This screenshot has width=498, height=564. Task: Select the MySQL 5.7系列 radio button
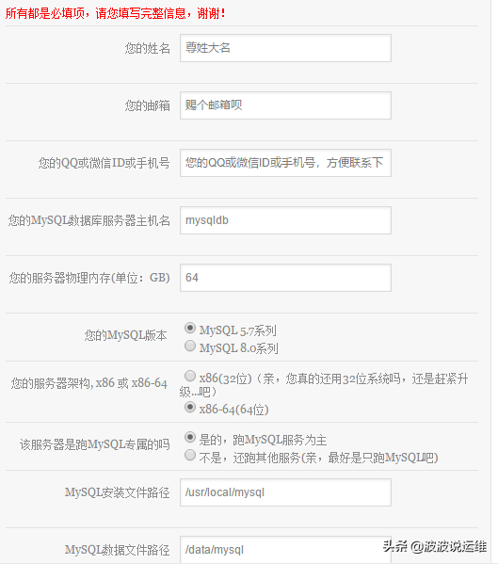click(190, 328)
